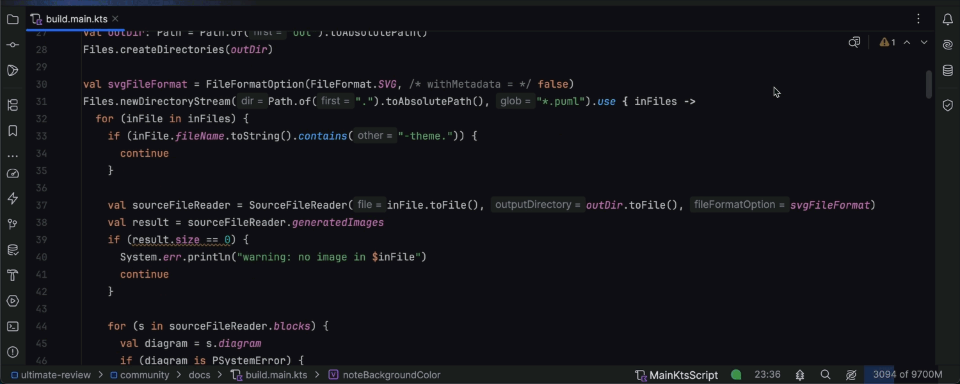The height and width of the screenshot is (384, 960).
Task: Open the Notifications bell panel
Action: 948,19
